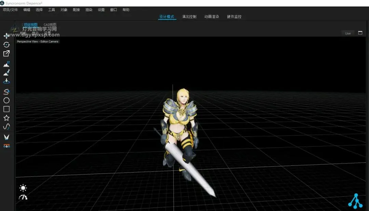Image resolution: width=369 pixels, height=211 pixels.
Task: Open the 相机 viewport submenu
Action: click(x=23, y=33)
